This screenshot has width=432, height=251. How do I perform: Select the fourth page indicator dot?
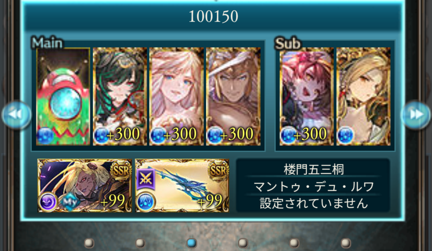[x=243, y=243]
